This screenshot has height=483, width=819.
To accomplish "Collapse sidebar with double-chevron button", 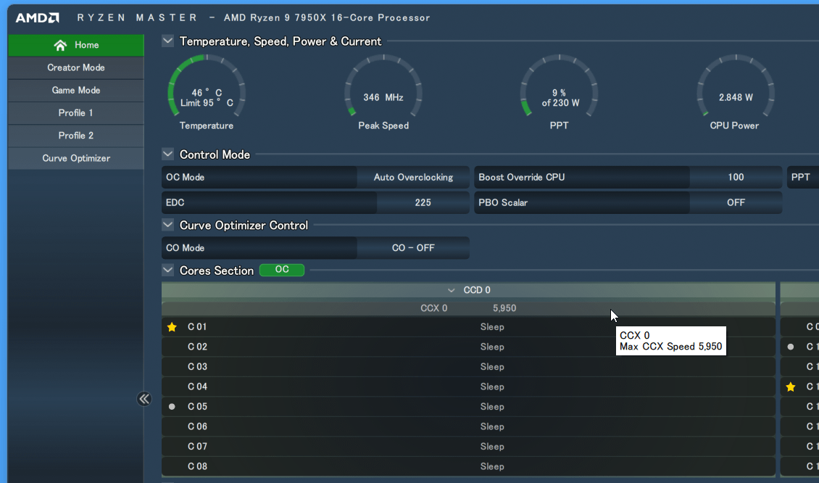I will (144, 399).
